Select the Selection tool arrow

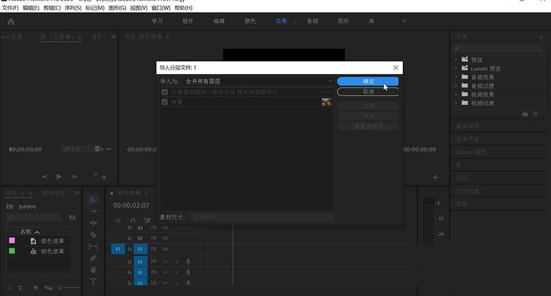pyautogui.click(x=93, y=200)
